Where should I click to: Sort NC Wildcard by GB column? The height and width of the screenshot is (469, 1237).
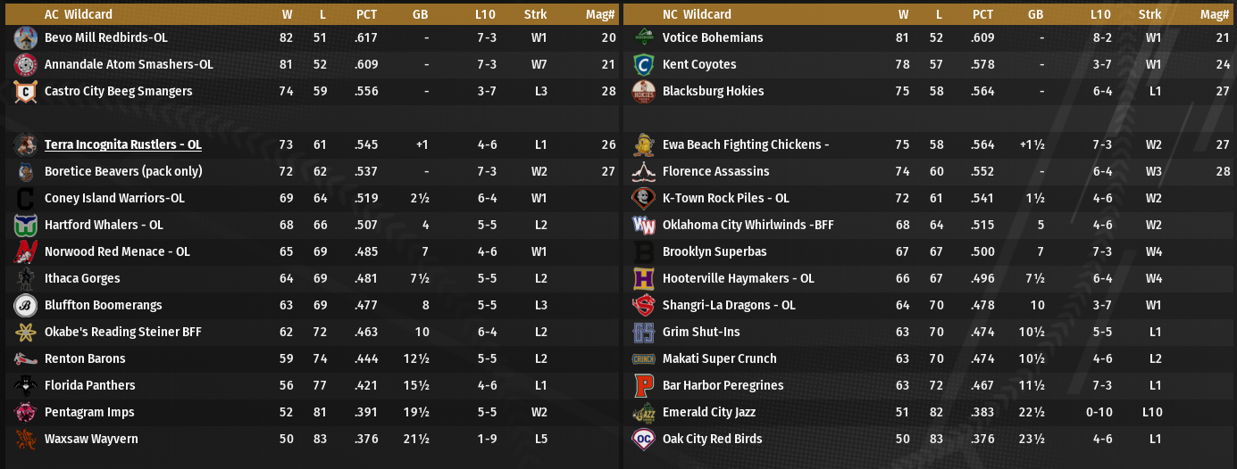pyautogui.click(x=1035, y=14)
